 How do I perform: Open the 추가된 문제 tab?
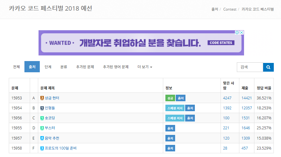[85, 67]
